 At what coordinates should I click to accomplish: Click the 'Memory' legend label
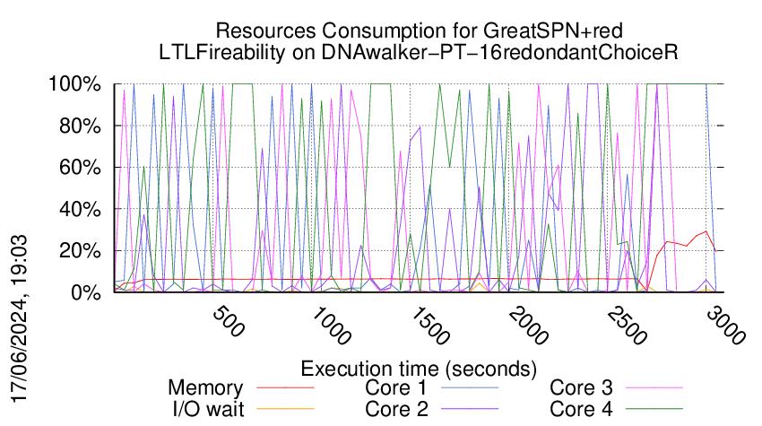(205, 388)
